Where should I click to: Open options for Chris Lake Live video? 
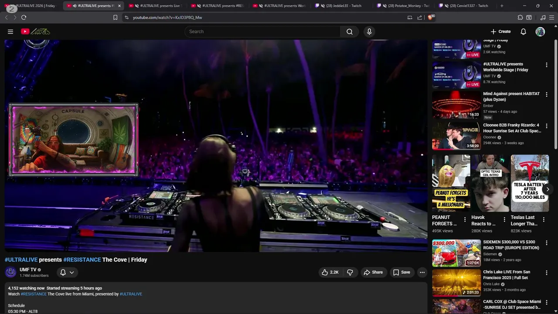click(546, 272)
